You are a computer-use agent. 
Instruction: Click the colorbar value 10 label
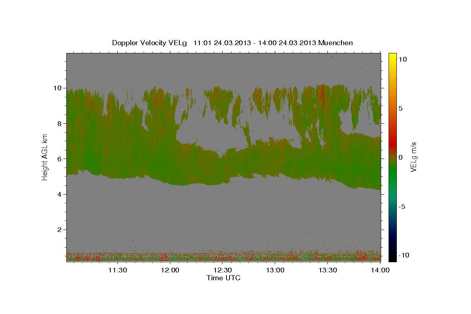pyautogui.click(x=402, y=59)
